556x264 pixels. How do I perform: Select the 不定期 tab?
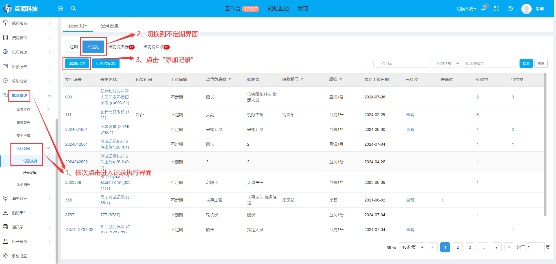(93, 47)
